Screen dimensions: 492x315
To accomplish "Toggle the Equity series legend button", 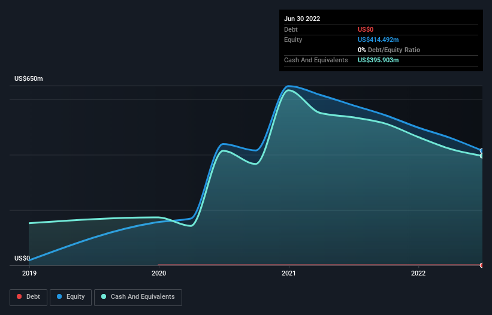I will tap(71, 297).
